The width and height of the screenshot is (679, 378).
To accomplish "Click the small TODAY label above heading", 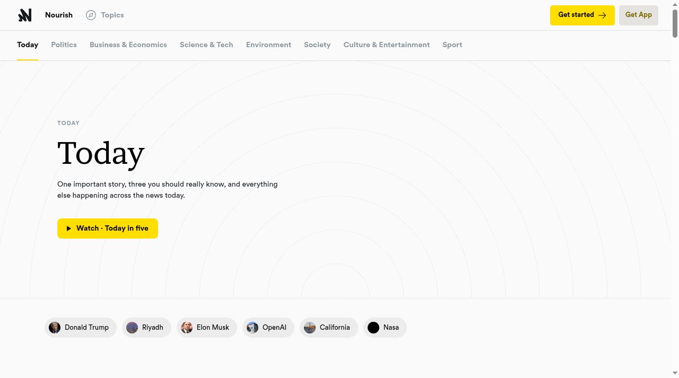I will click(68, 123).
